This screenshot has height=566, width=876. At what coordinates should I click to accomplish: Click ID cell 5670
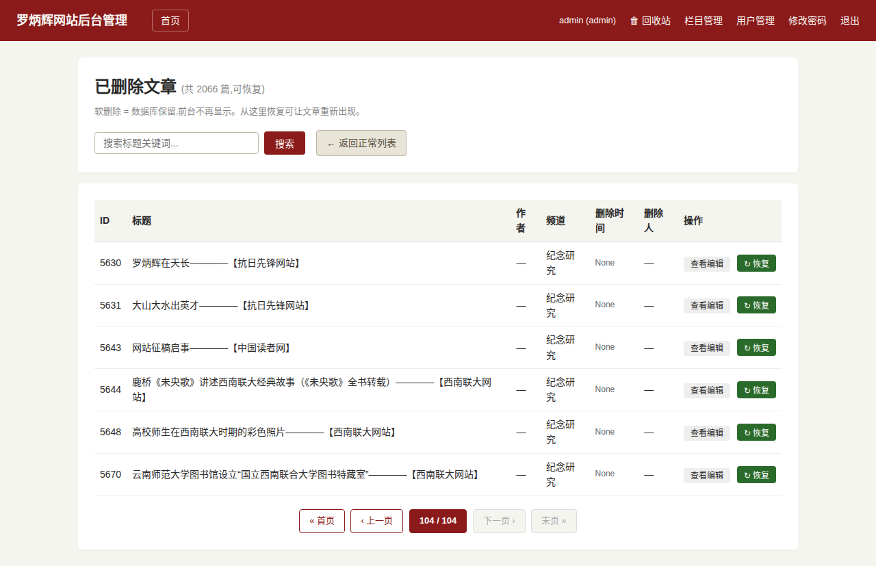pyautogui.click(x=110, y=474)
